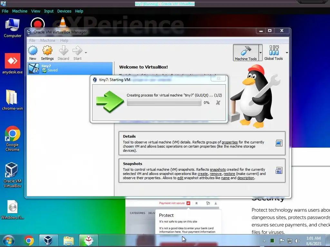
Task: Expand the Machine Tools dropdown arrow
Action: click(x=260, y=53)
